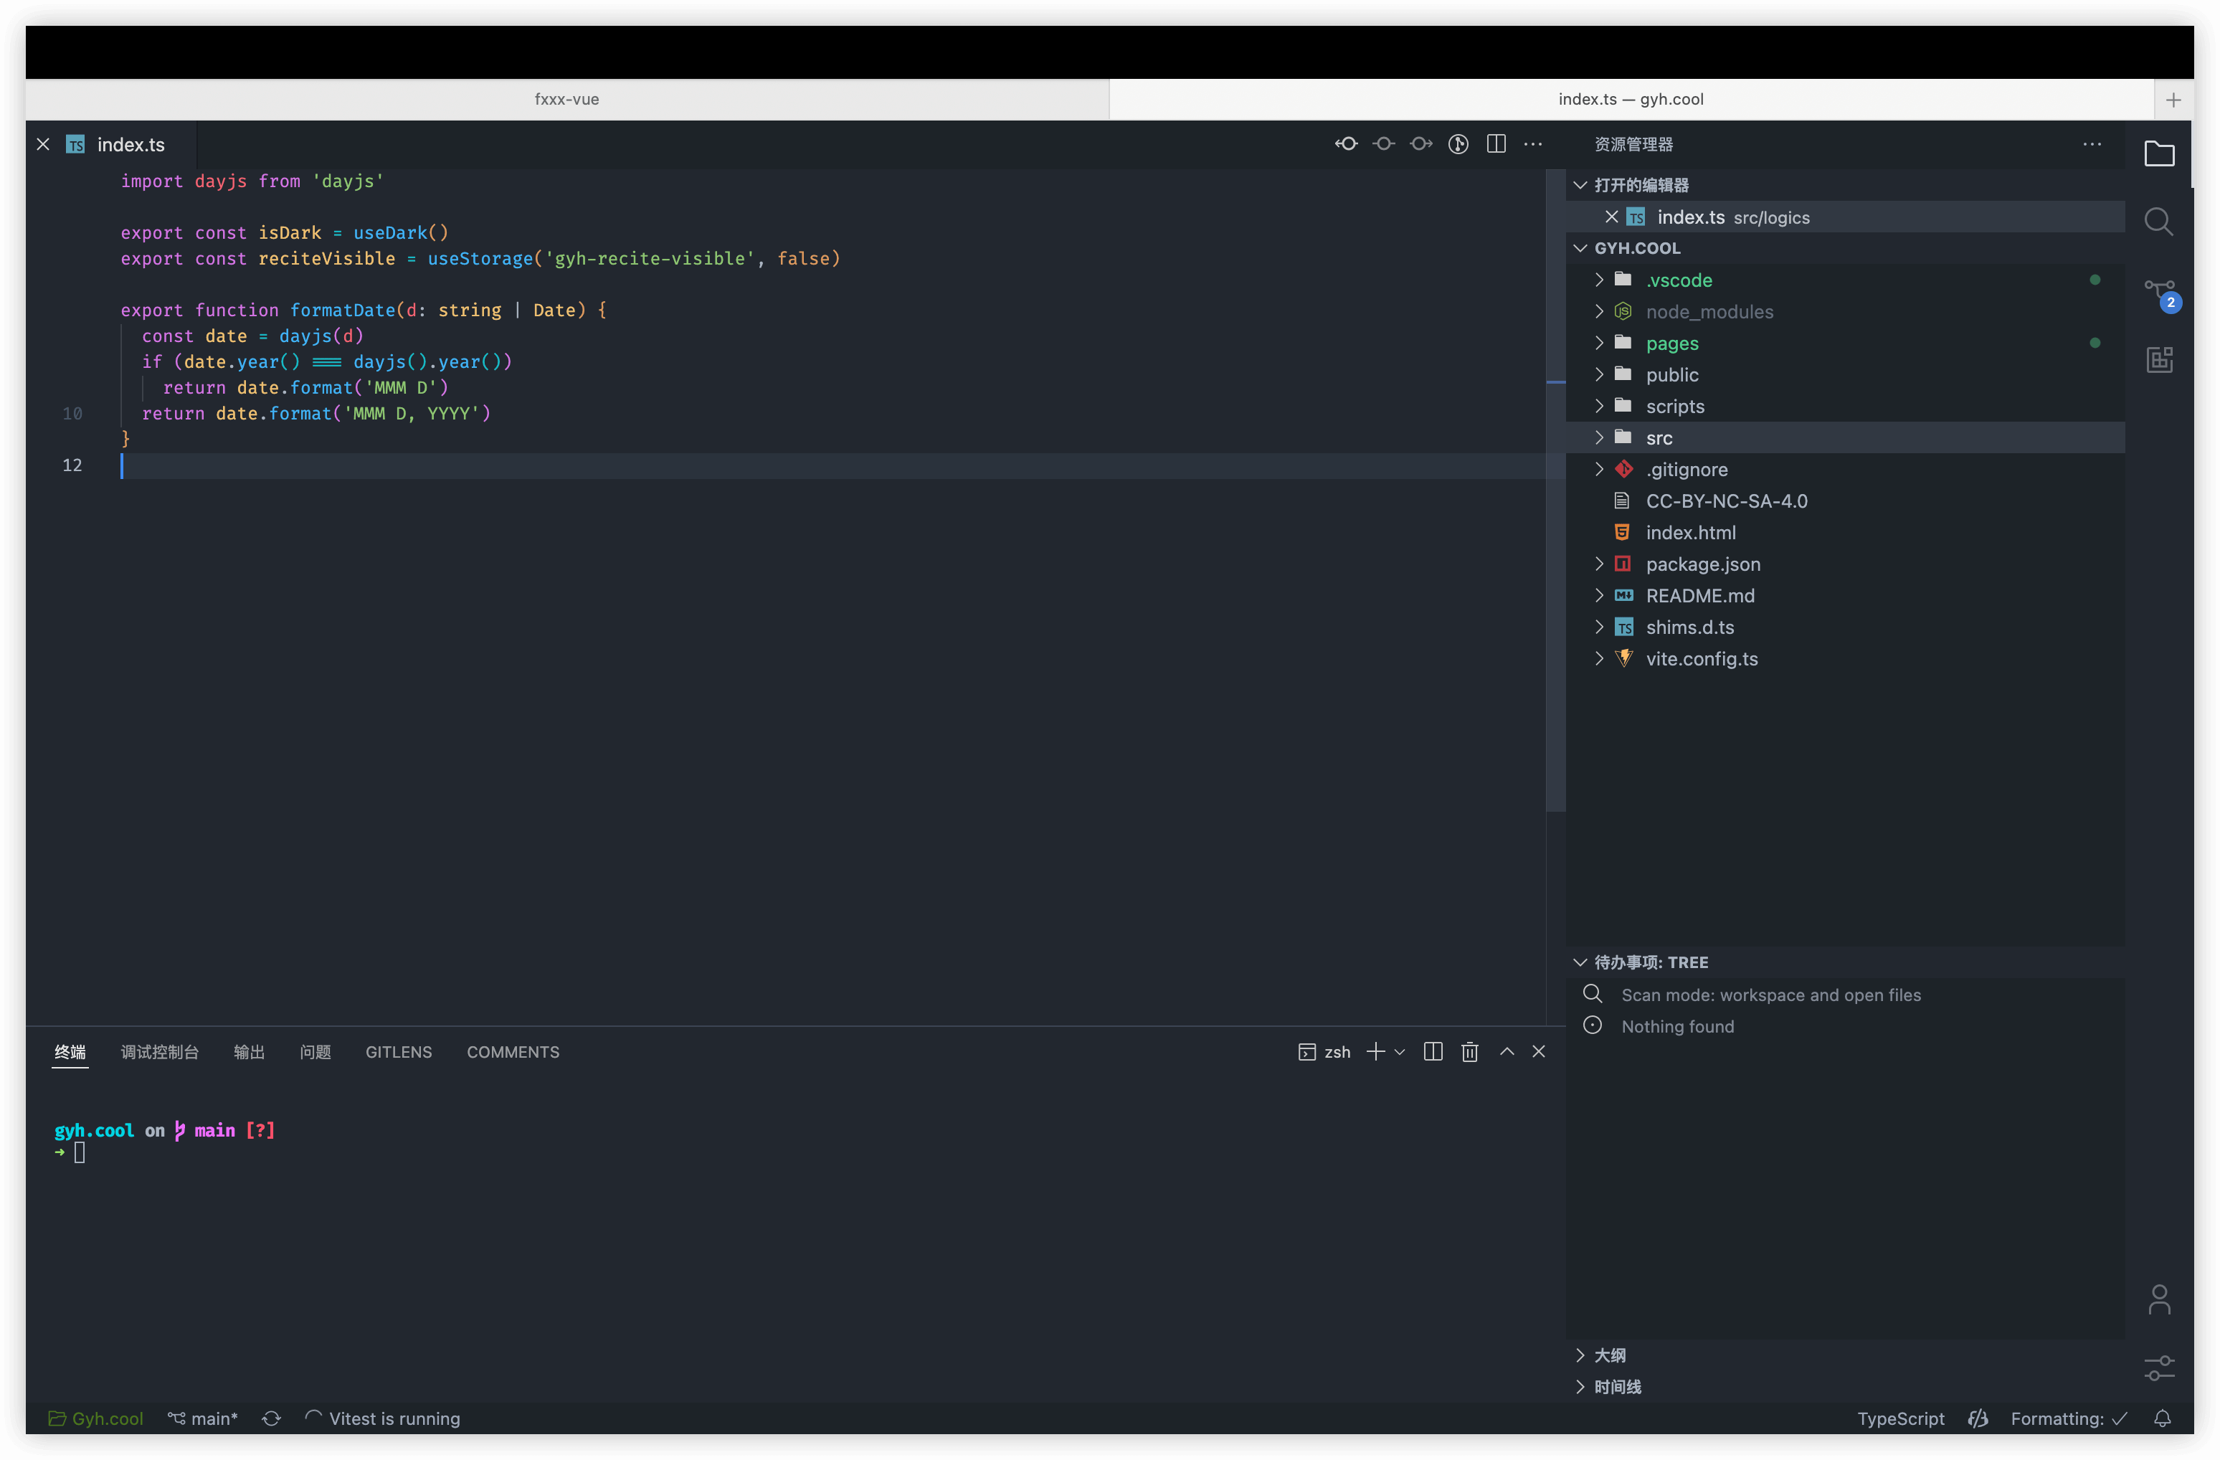Add a new window tab with plus button
The height and width of the screenshot is (1460, 2220).
(2173, 99)
